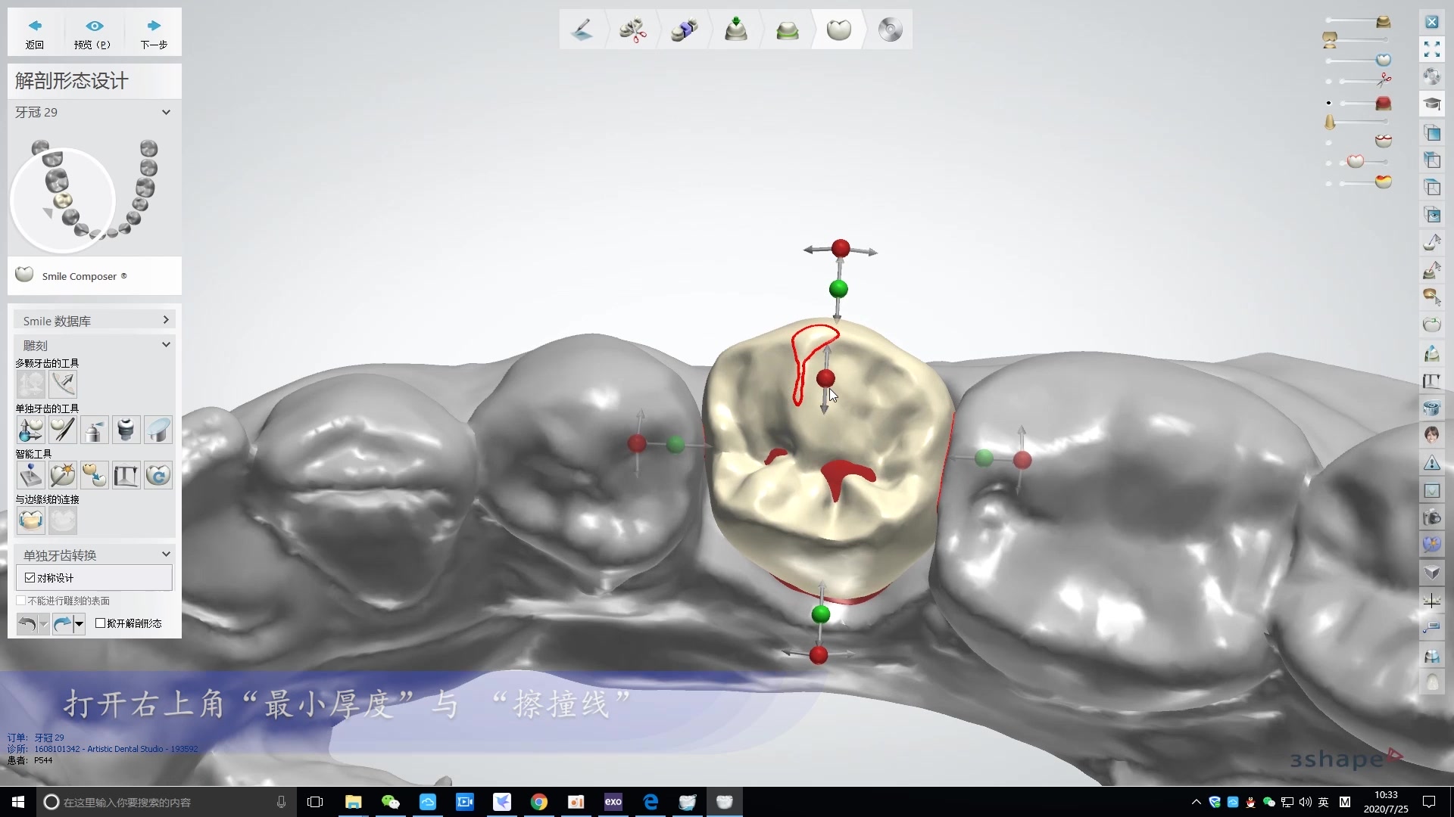
Task: Toggle the radio dot beside red crown slider
Action: point(1328,103)
